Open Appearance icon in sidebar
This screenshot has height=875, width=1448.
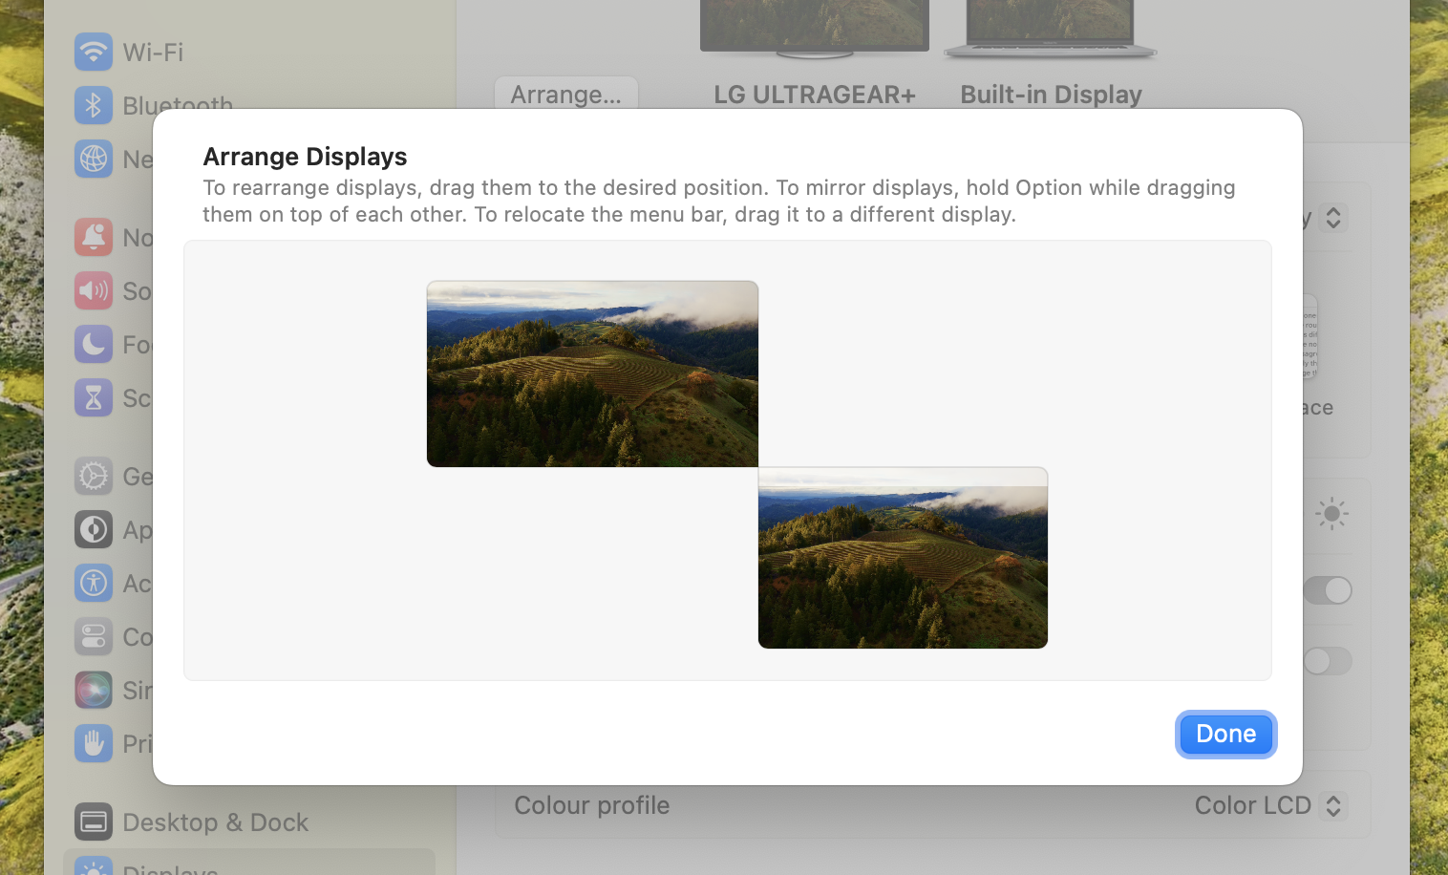click(94, 529)
